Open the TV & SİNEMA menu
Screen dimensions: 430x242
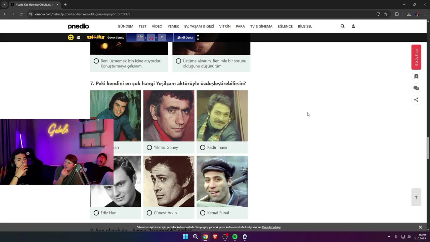[x=261, y=26]
